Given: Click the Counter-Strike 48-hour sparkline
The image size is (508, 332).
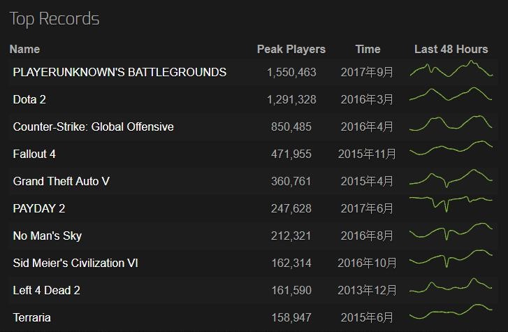Looking at the screenshot, I should point(451,123).
